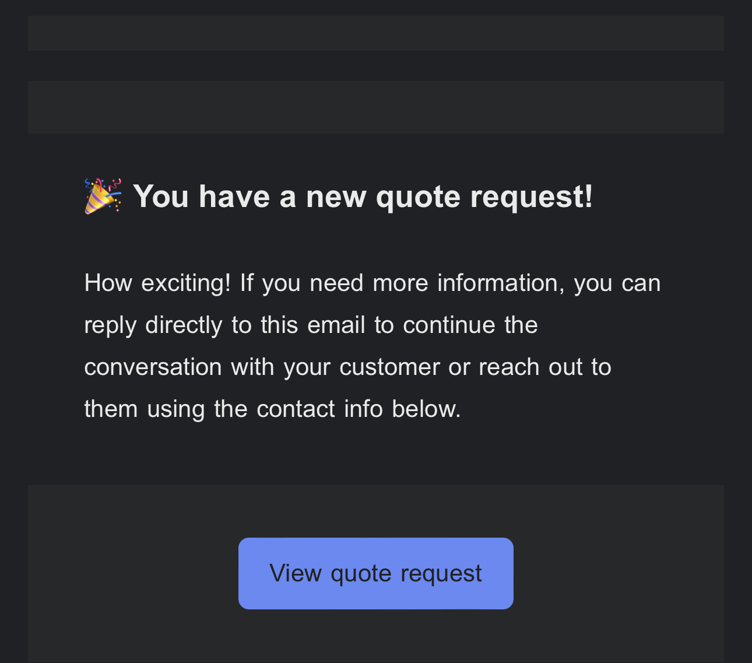Click the gray panel left of the View quote button
This screenshot has width=752, height=663.
[x=133, y=574]
